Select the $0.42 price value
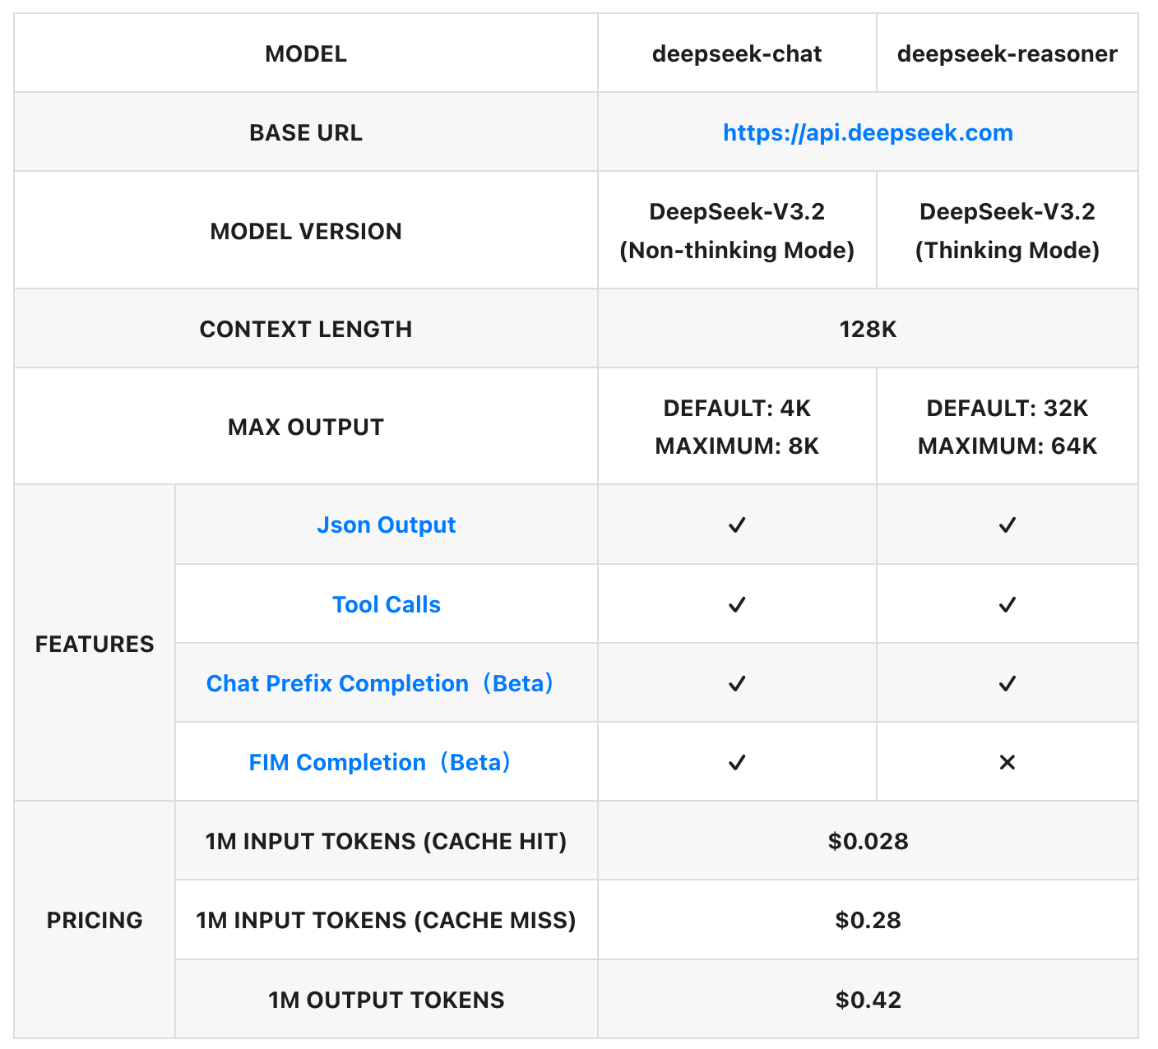The height and width of the screenshot is (1049, 1158). click(x=868, y=1000)
